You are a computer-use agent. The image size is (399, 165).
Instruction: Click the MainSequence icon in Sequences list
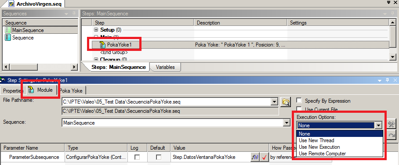8,30
